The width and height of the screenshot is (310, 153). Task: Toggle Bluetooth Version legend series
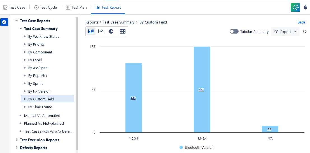[x=196, y=147]
